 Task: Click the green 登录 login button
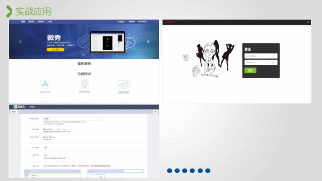point(250,70)
